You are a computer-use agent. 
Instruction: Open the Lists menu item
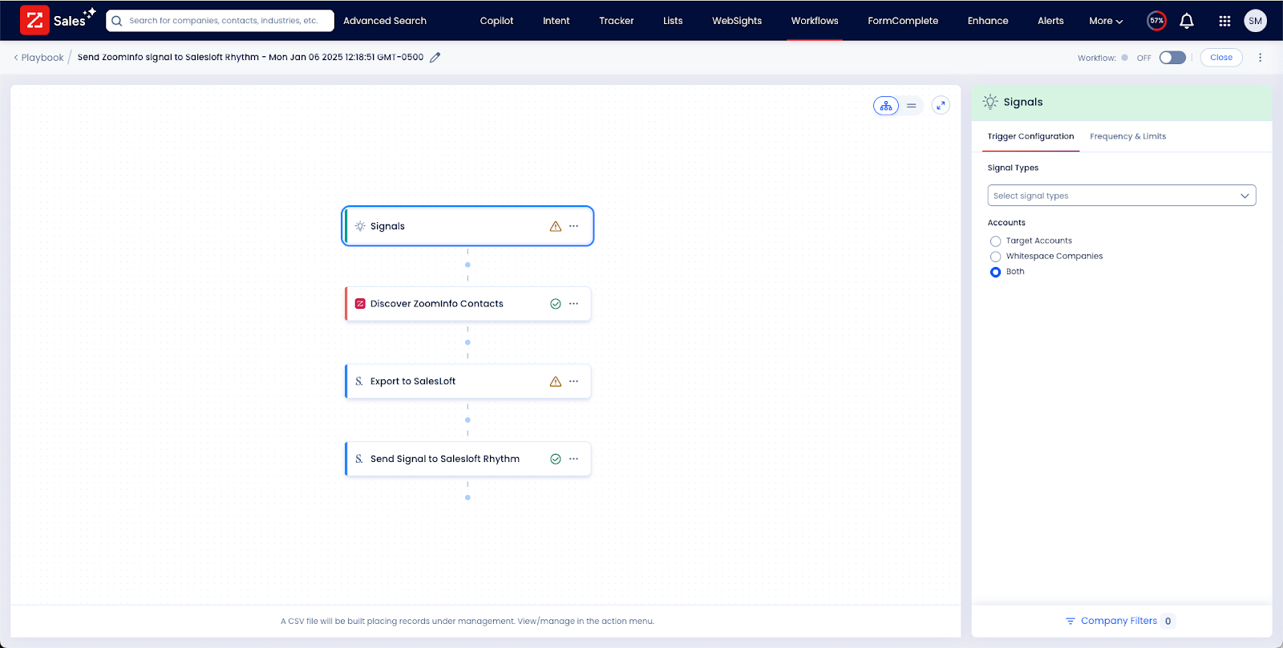pyautogui.click(x=673, y=21)
